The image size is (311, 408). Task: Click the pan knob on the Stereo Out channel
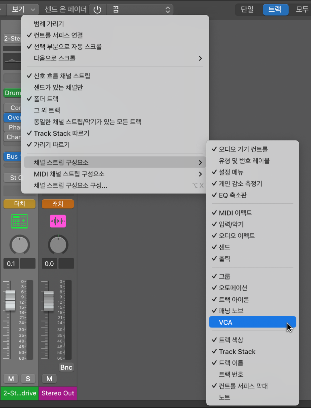[x=58, y=244]
